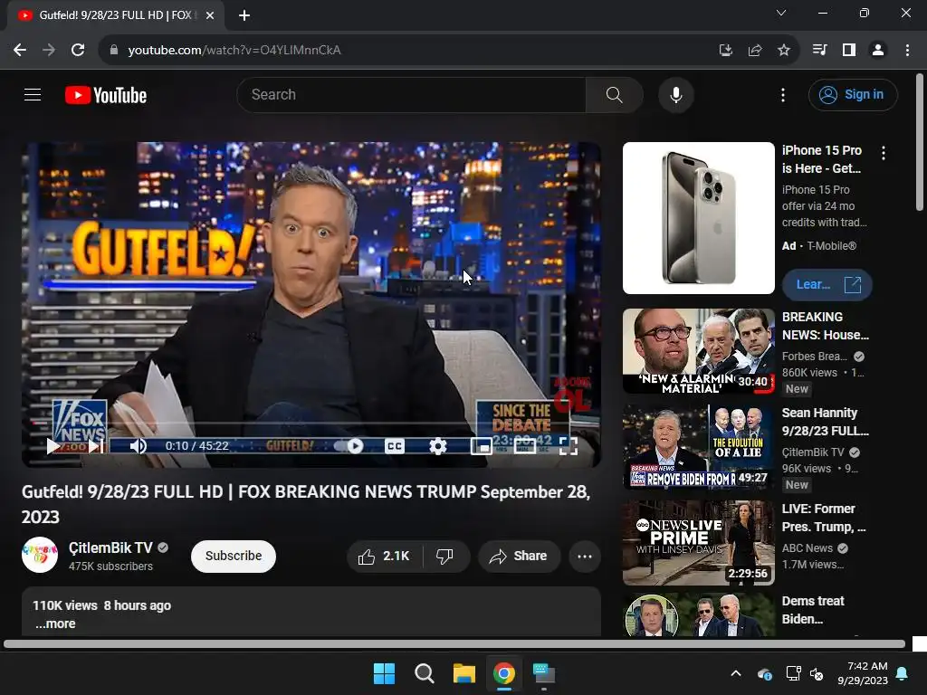This screenshot has width=927, height=695.
Task: Show hidden system tray icons
Action: coord(736,673)
